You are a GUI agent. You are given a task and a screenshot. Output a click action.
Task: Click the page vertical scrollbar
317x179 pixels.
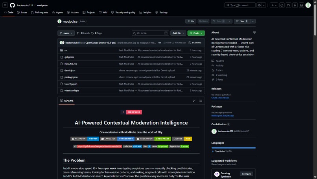point(315,20)
